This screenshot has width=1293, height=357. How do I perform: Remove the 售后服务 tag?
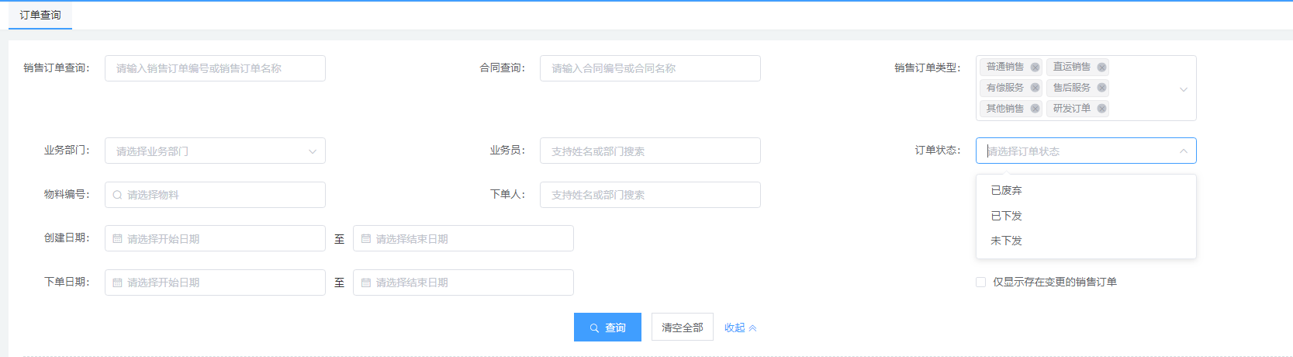tap(1101, 88)
